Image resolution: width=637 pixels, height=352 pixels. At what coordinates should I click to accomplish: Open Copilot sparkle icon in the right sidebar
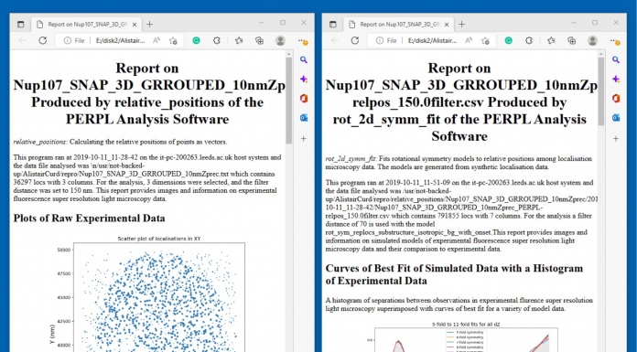pos(616,80)
